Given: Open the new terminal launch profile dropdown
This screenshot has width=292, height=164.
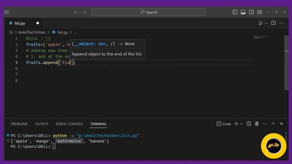Looking at the screenshot, I should point(241,124).
